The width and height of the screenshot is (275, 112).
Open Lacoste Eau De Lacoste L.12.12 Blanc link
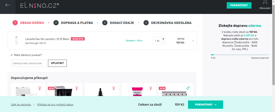[47, 39]
